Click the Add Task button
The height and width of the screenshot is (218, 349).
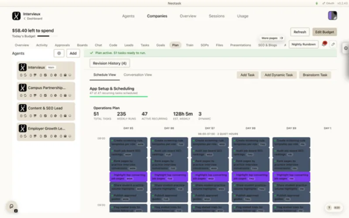pyautogui.click(x=247, y=75)
